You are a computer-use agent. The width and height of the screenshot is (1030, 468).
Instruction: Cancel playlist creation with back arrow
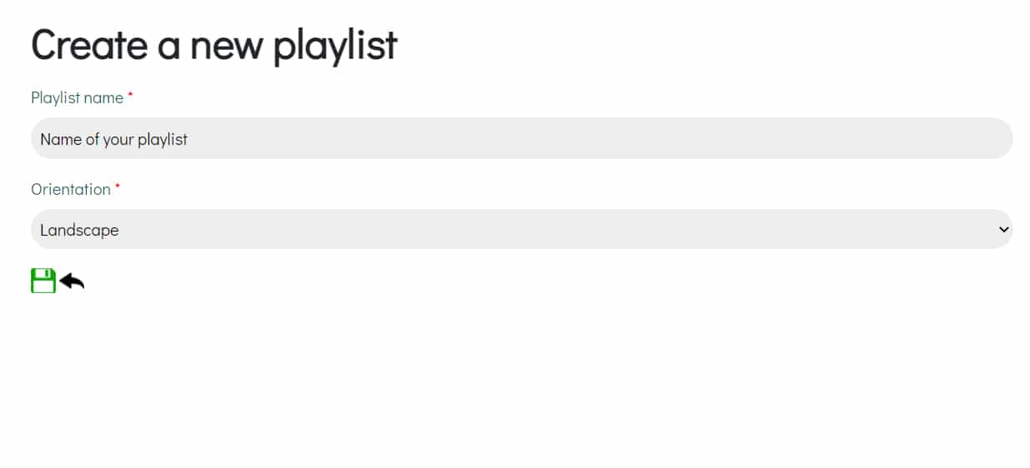pos(72,281)
